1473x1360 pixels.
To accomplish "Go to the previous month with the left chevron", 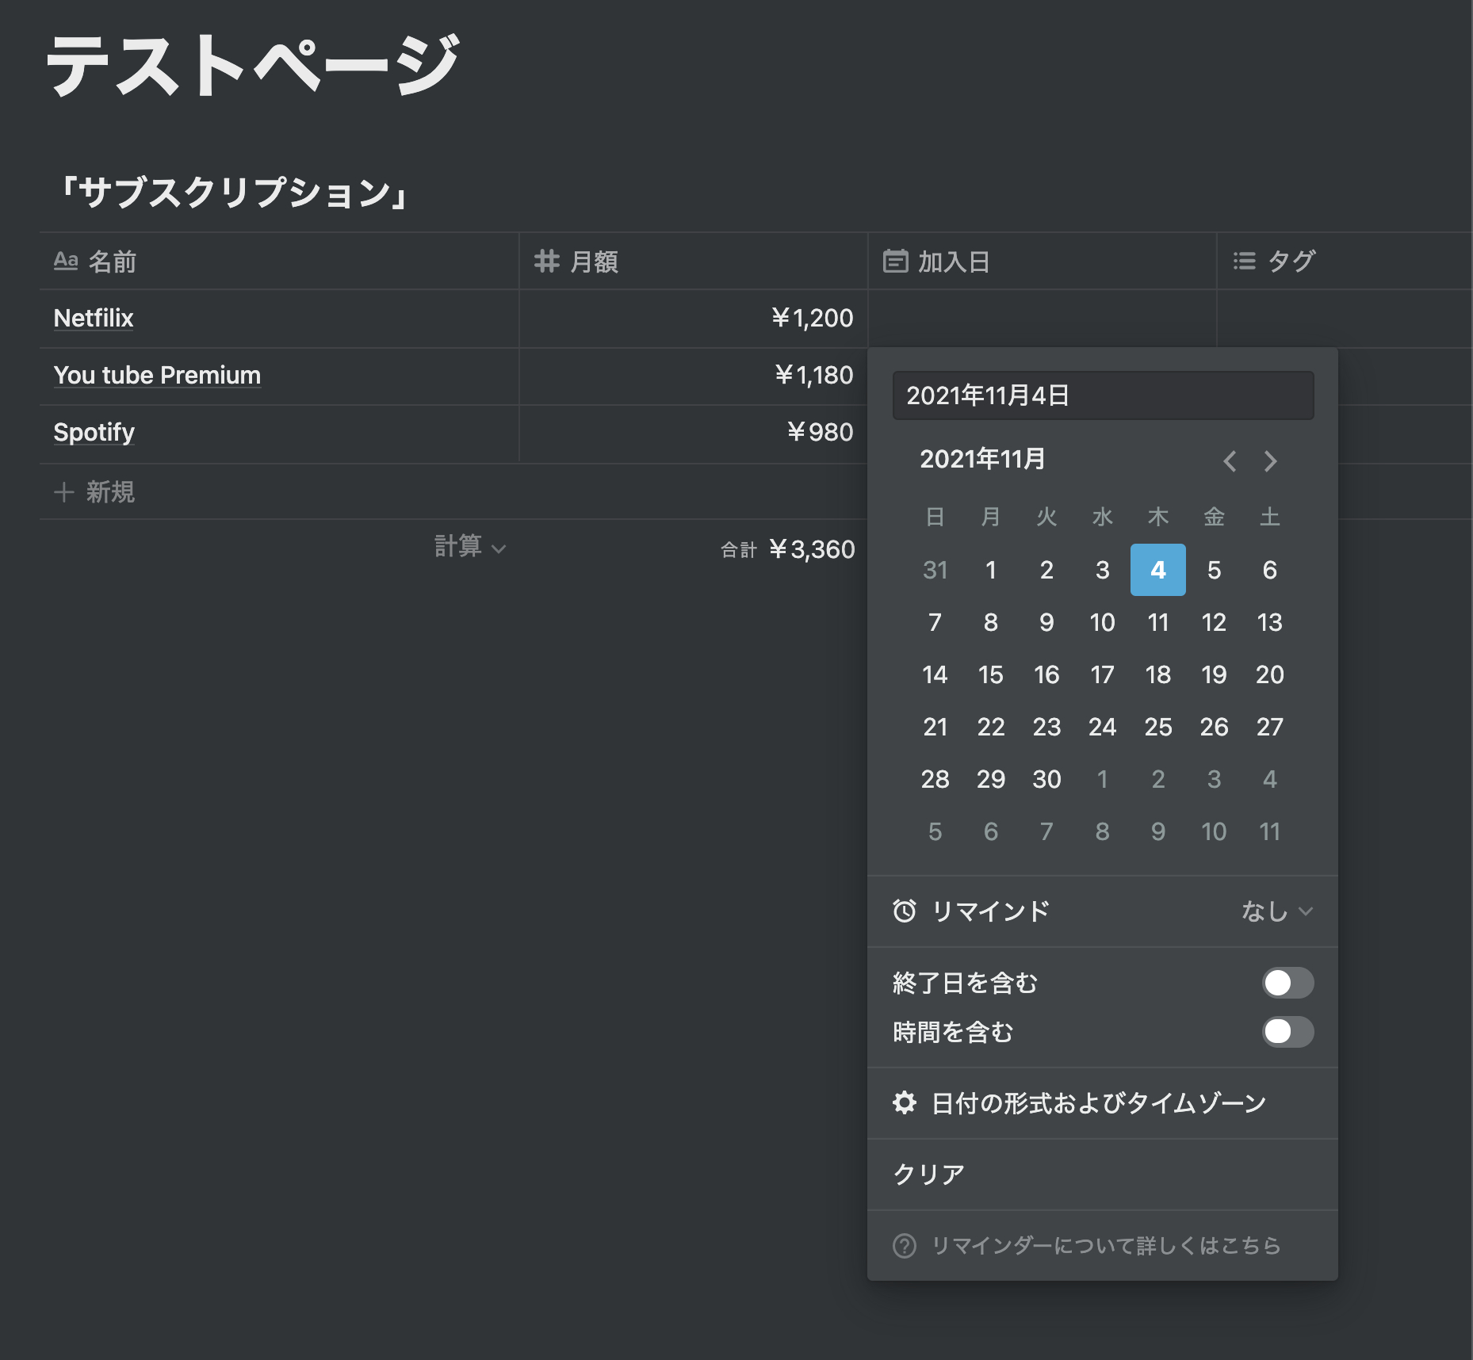I will click(x=1230, y=460).
